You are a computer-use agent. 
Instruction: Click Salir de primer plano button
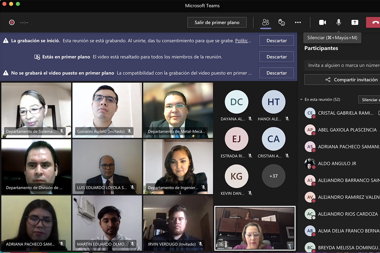click(x=217, y=22)
